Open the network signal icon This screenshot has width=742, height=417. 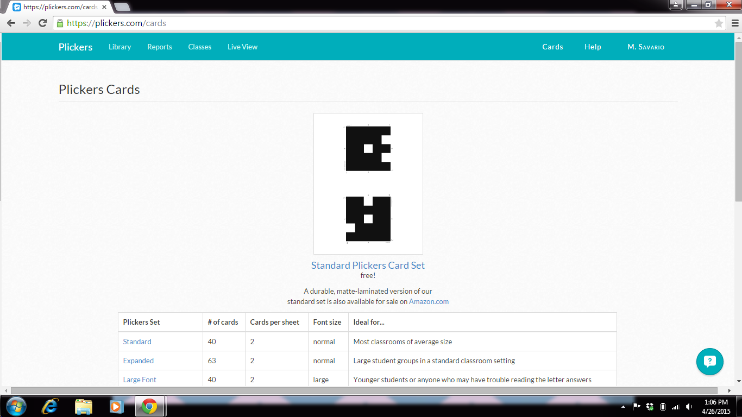[x=676, y=407]
